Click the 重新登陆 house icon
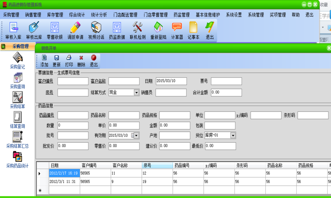 [x=158, y=30]
